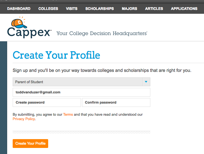Open the ARTICLES section
Screen dimensions: 204x154
(x=154, y=9)
